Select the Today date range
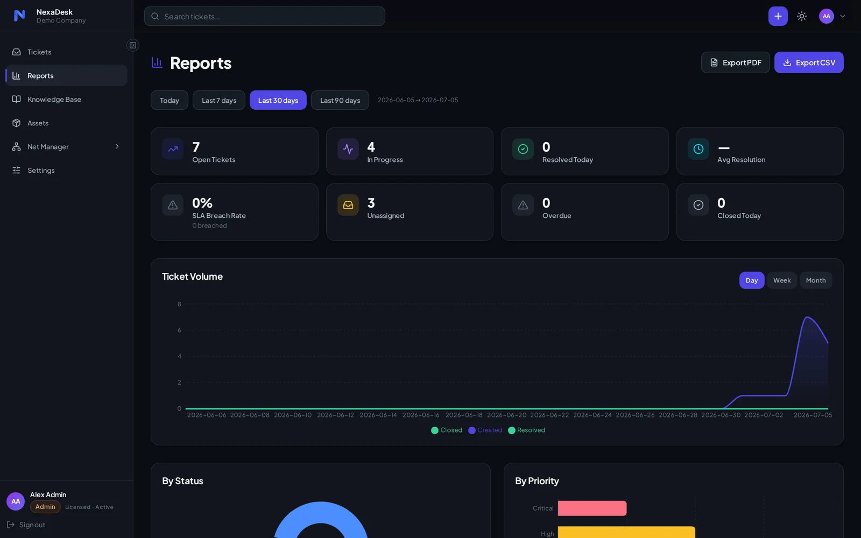This screenshot has width=861, height=538. pyautogui.click(x=170, y=100)
